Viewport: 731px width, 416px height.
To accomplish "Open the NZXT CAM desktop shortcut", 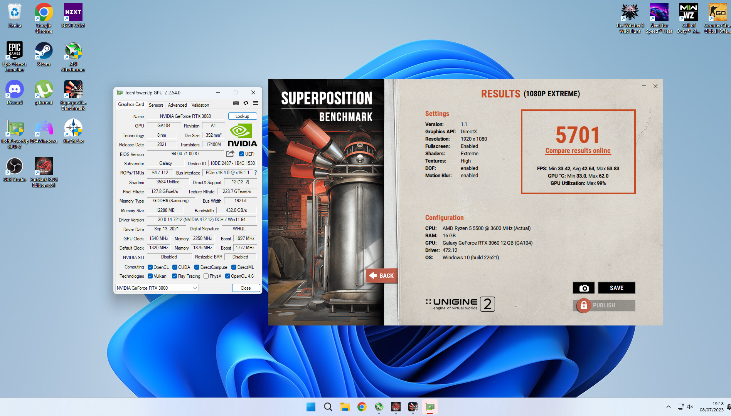I will pos(73,15).
